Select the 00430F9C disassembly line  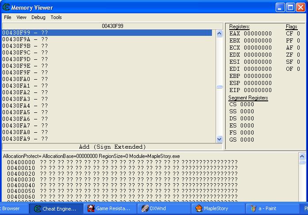[107, 53]
